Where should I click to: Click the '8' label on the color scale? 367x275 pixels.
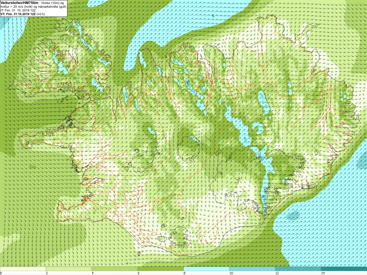(x=184, y=273)
